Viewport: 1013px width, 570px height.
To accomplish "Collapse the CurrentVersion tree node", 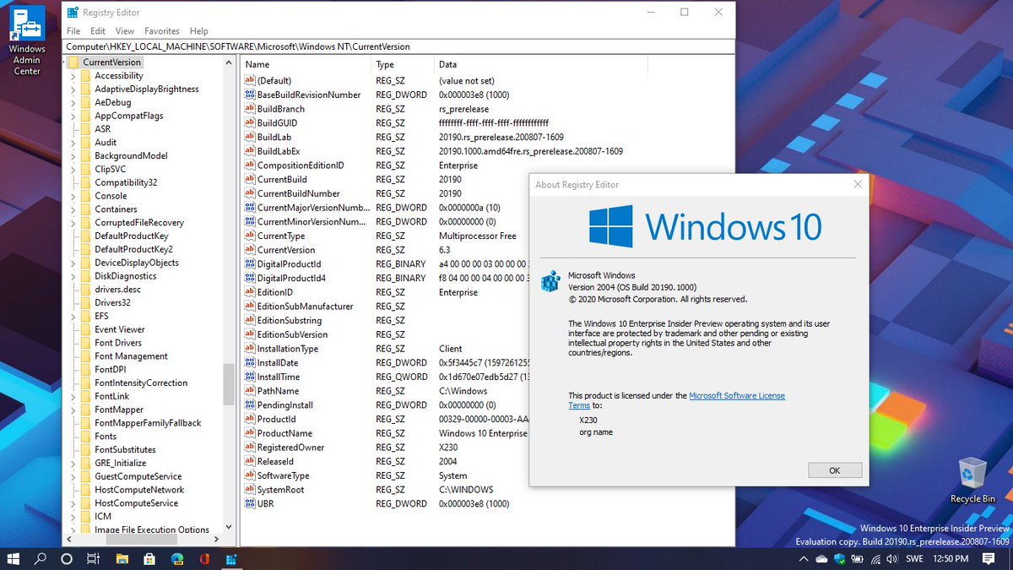I will pyautogui.click(x=64, y=62).
